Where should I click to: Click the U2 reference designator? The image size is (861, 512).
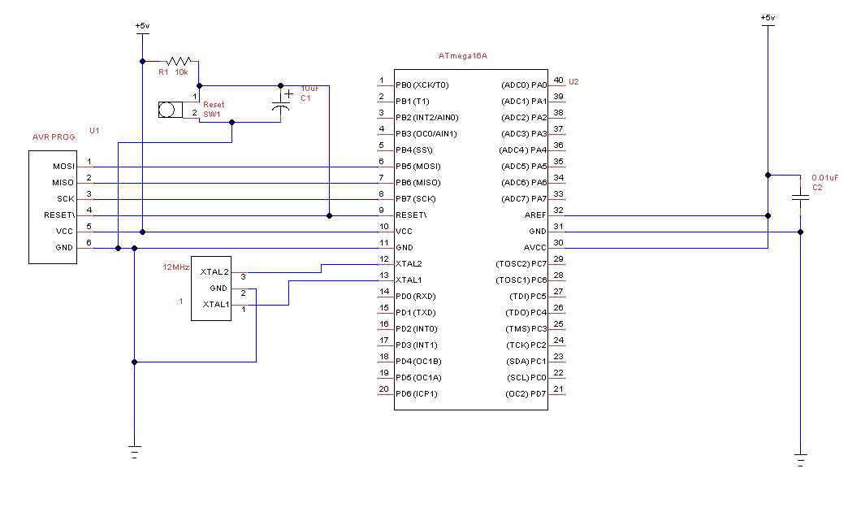(573, 81)
